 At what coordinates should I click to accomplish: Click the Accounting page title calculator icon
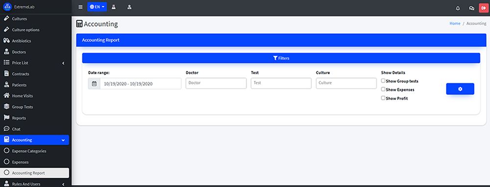(79, 24)
